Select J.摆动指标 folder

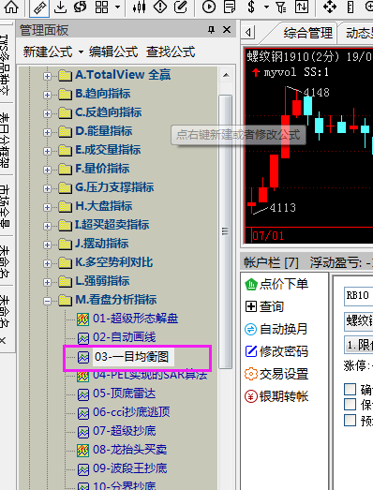click(x=102, y=244)
